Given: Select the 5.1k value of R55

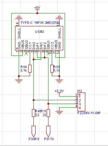Looking at the screenshot, I should pos(57,70).
